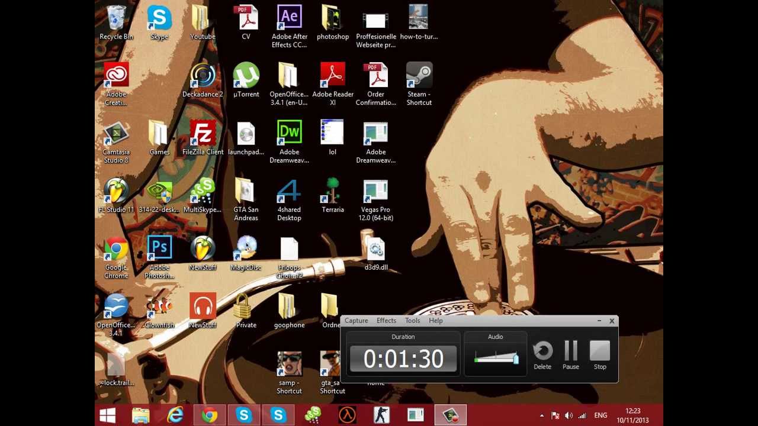Viewport: 758px width, 426px height.
Task: Select the Steam shortcut icon
Action: pyautogui.click(x=419, y=85)
